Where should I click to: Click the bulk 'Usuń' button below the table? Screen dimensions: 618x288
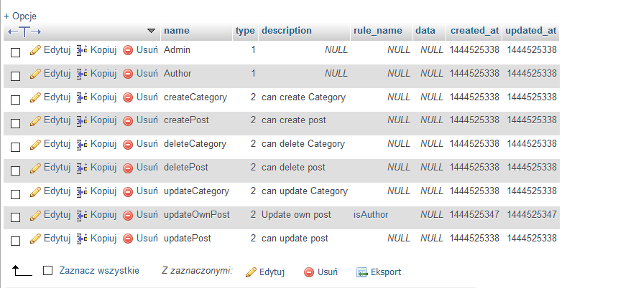(321, 272)
